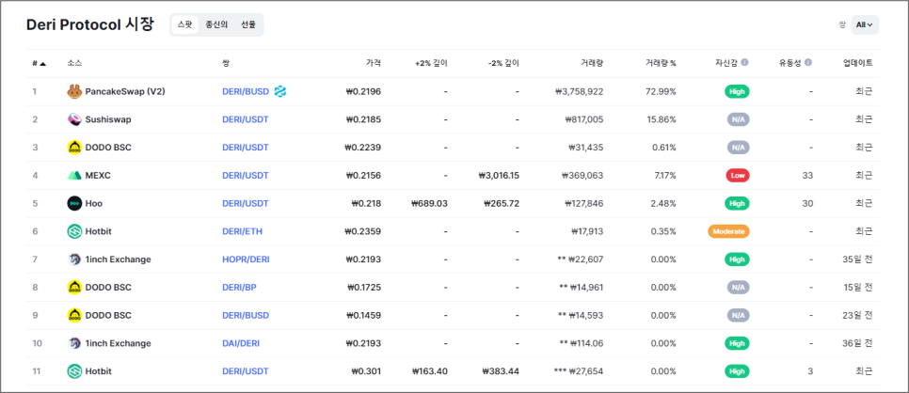Viewport: 909px width, 393px height.
Task: Click the info icon next to 유동성
Action: pos(808,63)
